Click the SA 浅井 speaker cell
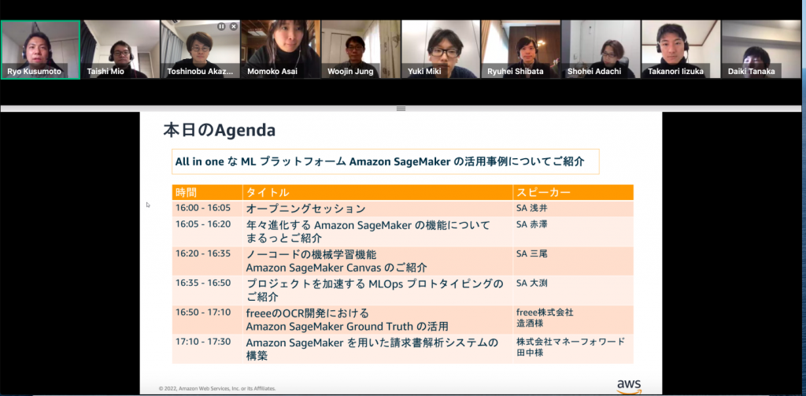 [x=573, y=209]
